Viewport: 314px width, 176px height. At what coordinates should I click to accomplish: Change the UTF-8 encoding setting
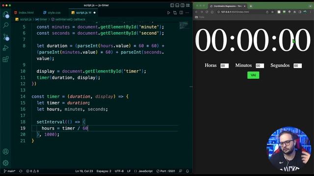(119, 171)
